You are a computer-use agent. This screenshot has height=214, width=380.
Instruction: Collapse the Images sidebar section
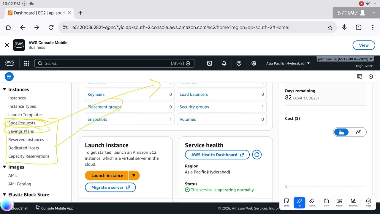pos(4,167)
